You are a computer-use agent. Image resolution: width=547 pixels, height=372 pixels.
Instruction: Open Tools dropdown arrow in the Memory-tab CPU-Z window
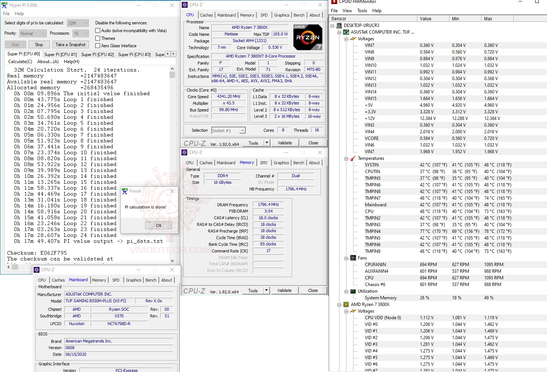pyautogui.click(x=266, y=290)
